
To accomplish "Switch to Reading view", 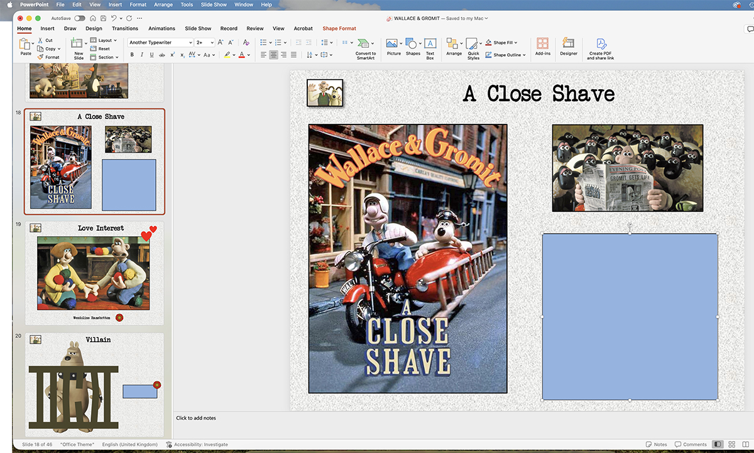I will pyautogui.click(x=746, y=444).
